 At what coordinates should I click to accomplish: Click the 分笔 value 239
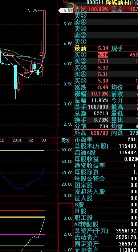(104, 126)
